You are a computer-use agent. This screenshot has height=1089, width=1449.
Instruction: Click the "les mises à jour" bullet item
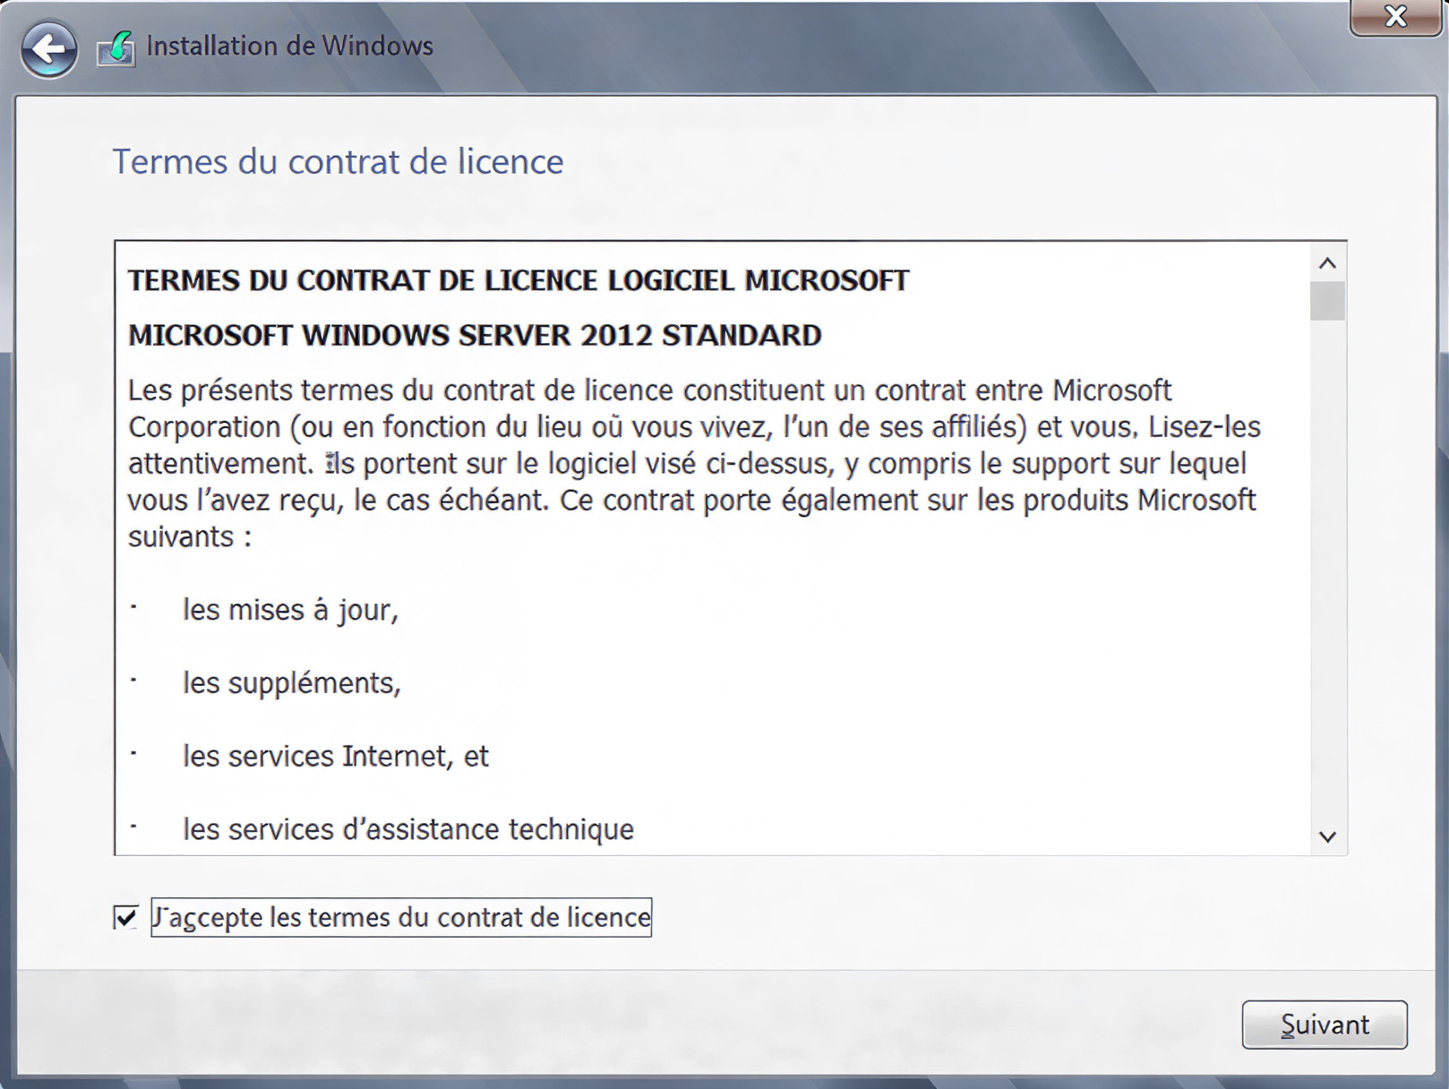[290, 610]
